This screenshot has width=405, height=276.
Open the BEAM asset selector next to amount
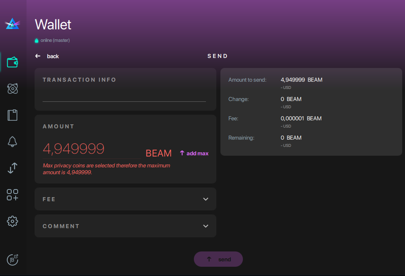158,153
